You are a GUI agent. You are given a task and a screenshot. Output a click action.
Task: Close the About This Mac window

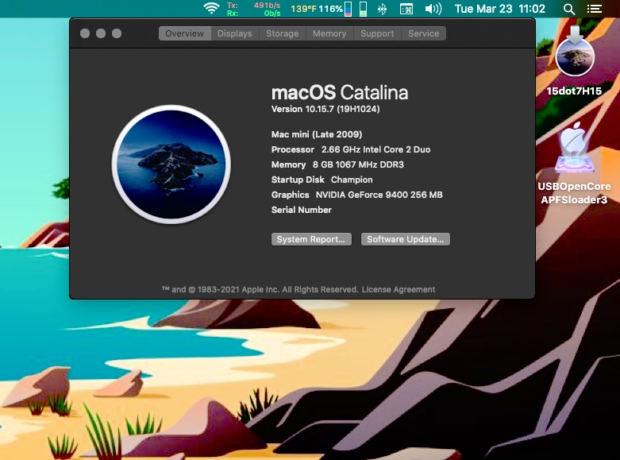click(x=85, y=33)
